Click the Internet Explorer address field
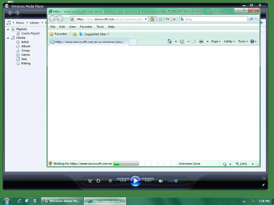The image size is (274, 205). click(110, 19)
